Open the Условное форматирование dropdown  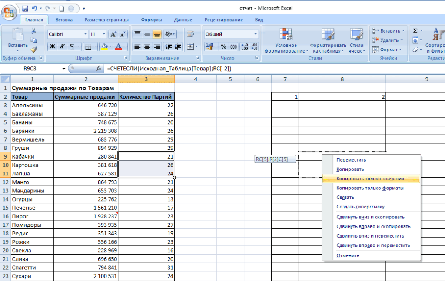point(286,40)
